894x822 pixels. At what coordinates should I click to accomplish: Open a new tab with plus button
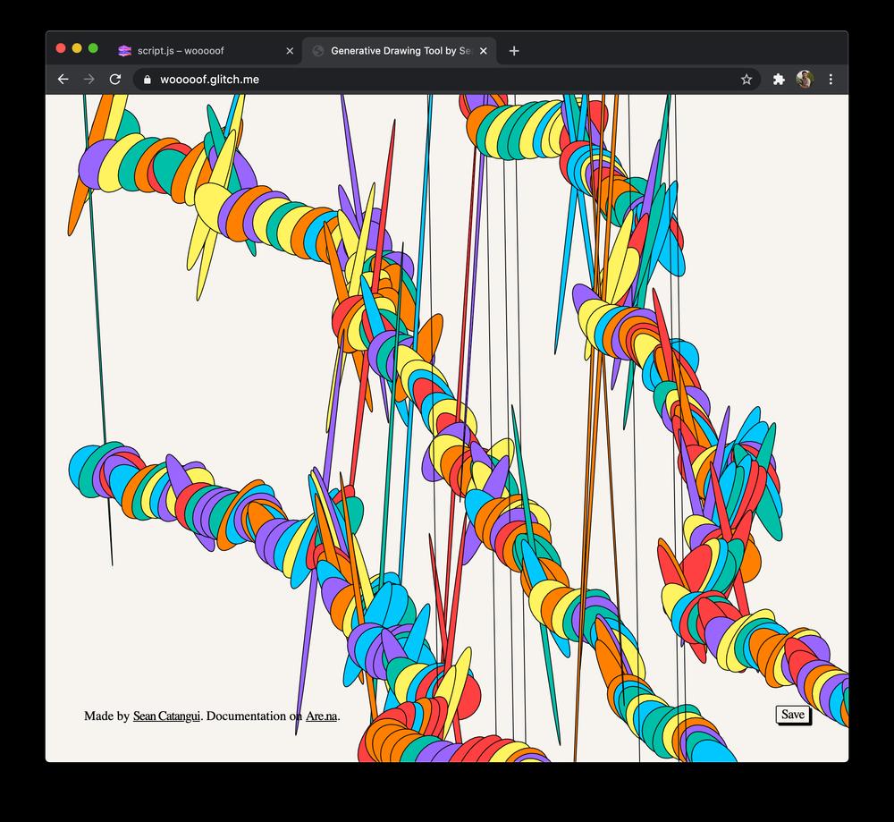click(514, 51)
